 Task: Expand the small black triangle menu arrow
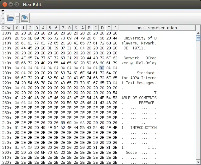[x=3, y=11]
